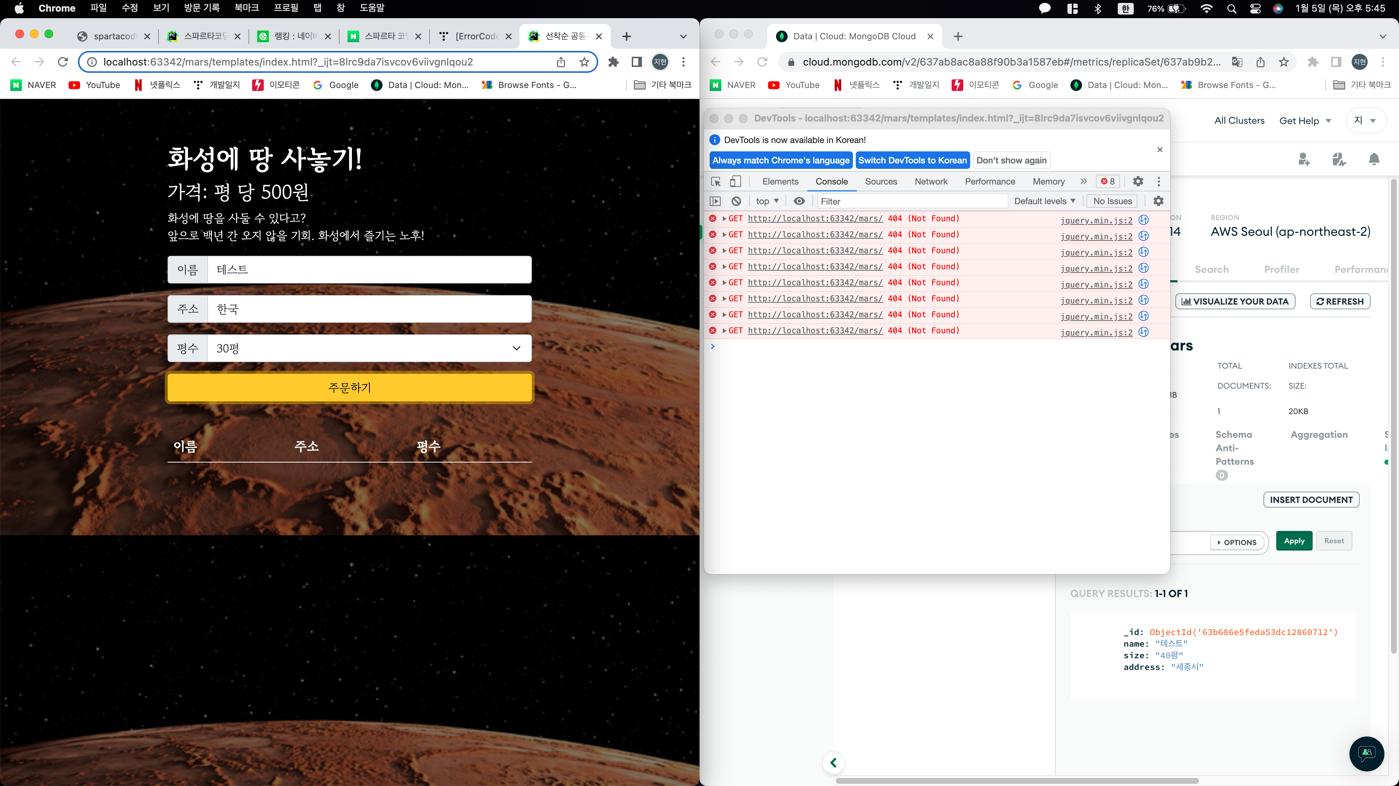Open macOS Control Center icon
1399x786 pixels.
click(1255, 9)
